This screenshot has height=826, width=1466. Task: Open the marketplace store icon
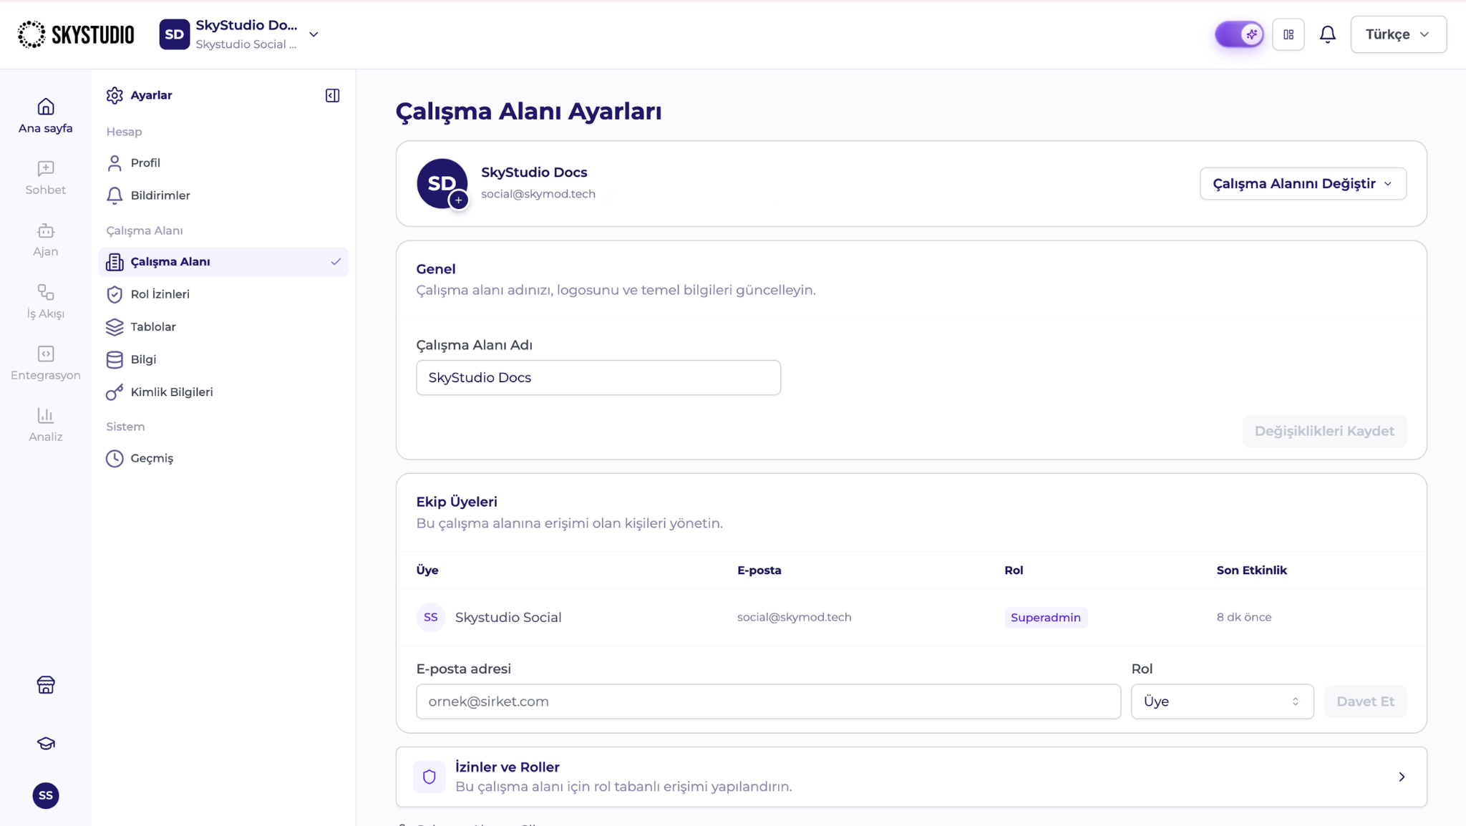pos(46,685)
